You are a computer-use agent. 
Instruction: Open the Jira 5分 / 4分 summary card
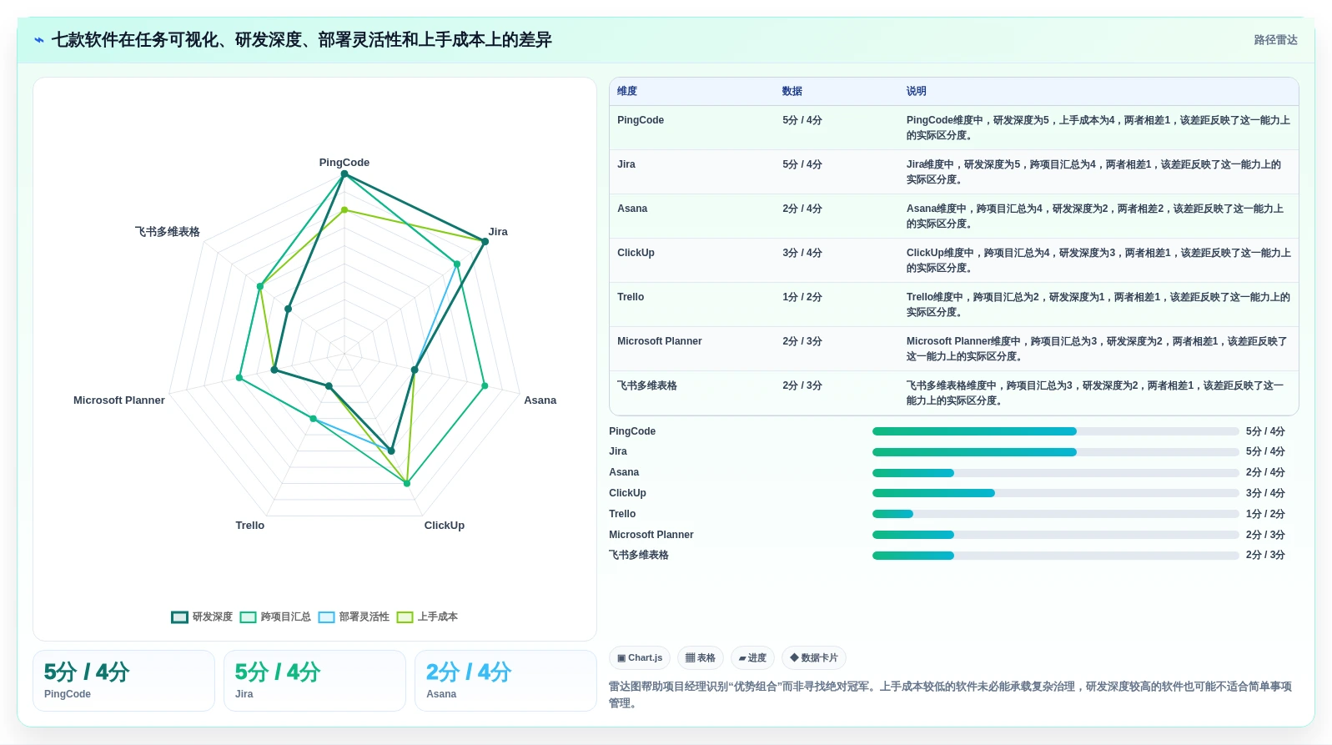(x=314, y=681)
